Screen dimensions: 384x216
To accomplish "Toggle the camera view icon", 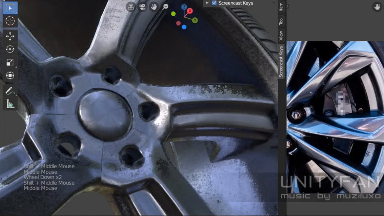I will [142, 7].
